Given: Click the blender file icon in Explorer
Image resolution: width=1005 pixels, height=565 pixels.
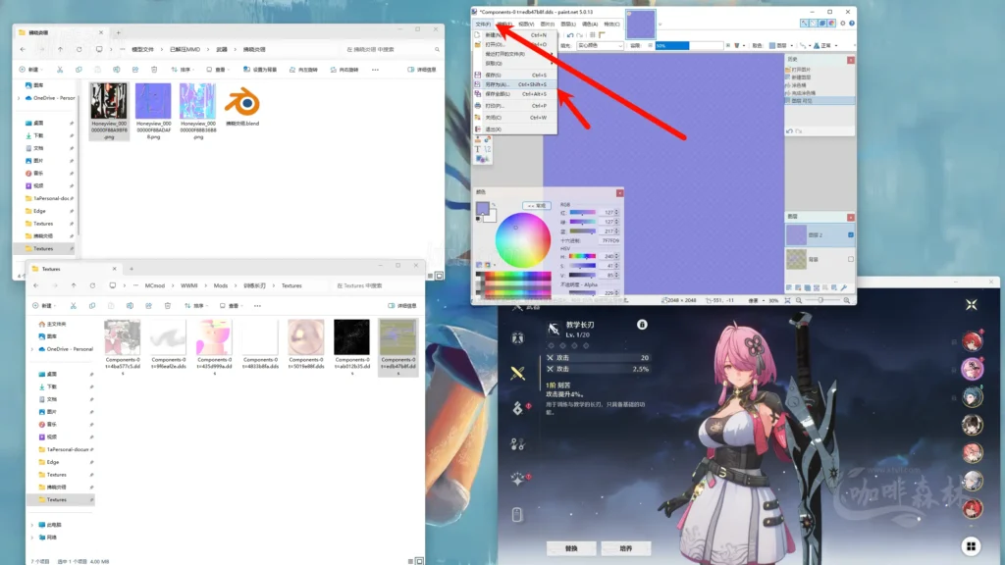Looking at the screenshot, I should [241, 103].
